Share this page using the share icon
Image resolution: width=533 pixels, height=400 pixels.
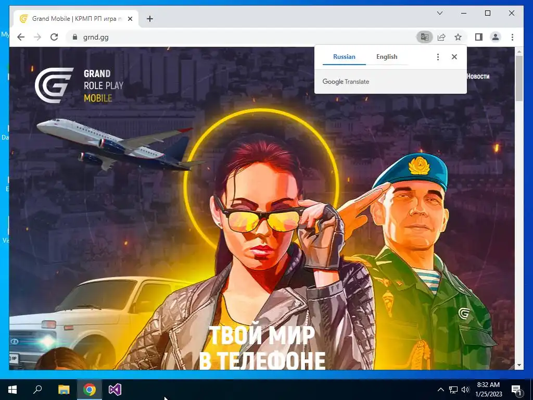click(x=441, y=37)
